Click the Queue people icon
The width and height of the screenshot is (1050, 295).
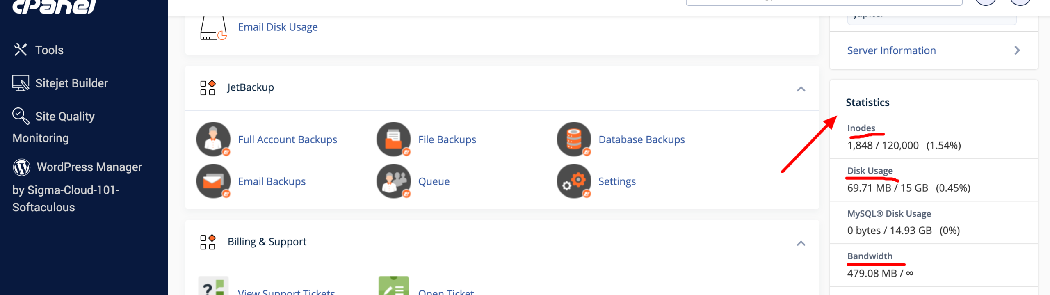point(394,181)
